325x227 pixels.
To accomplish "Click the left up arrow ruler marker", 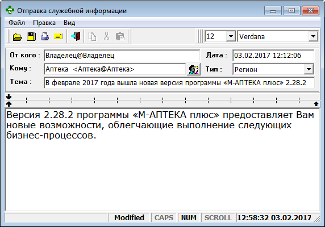I will (9, 104).
